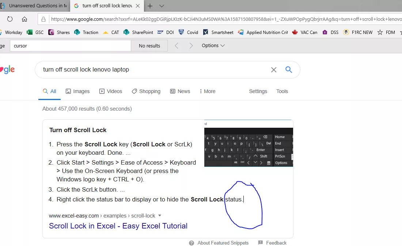402x246 pixels.
Task: Open the Workday bookmark
Action: coord(11,32)
